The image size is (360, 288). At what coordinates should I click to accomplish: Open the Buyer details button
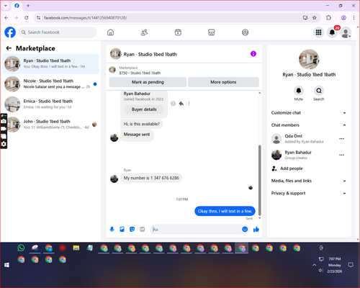pos(144,109)
